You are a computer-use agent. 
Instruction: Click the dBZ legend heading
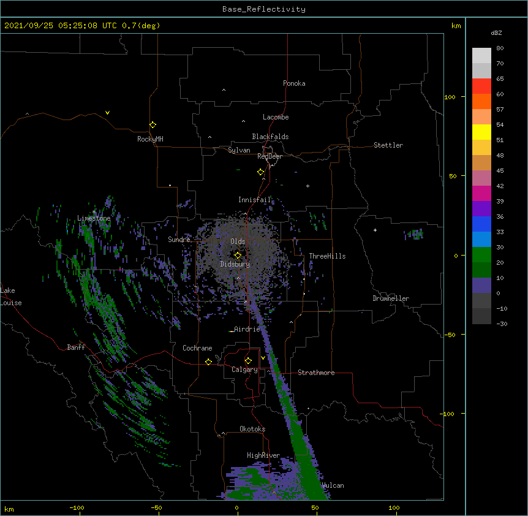496,32
